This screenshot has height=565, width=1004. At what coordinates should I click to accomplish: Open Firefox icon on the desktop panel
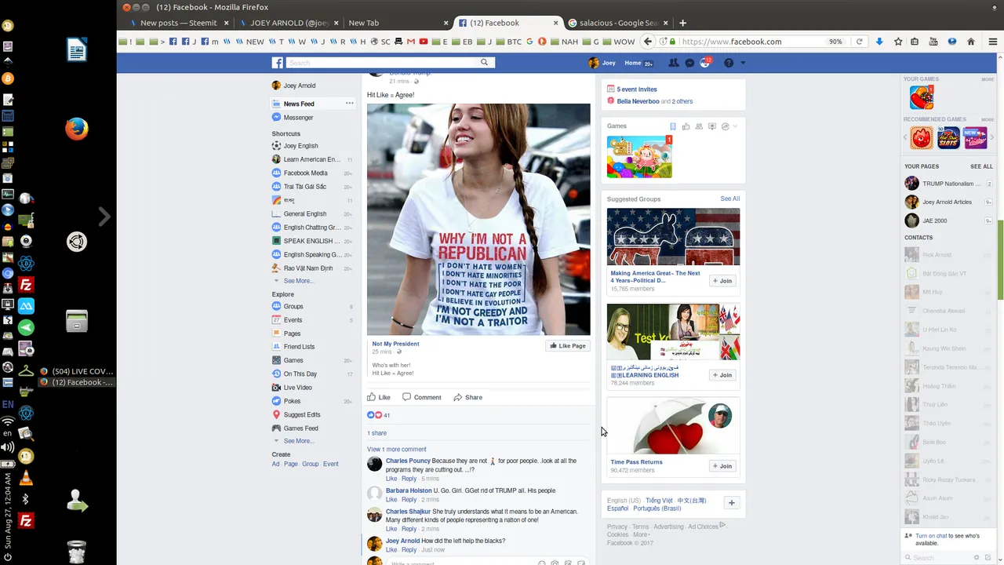tap(77, 128)
